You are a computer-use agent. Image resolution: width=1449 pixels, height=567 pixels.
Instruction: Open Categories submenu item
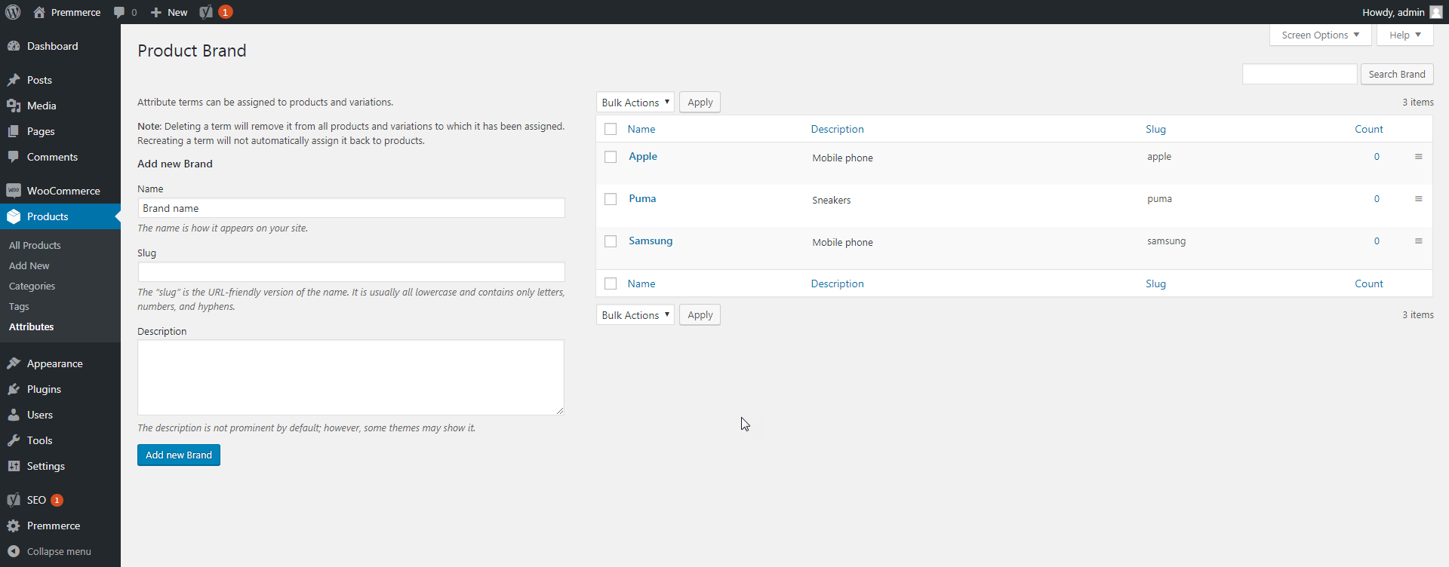point(32,286)
